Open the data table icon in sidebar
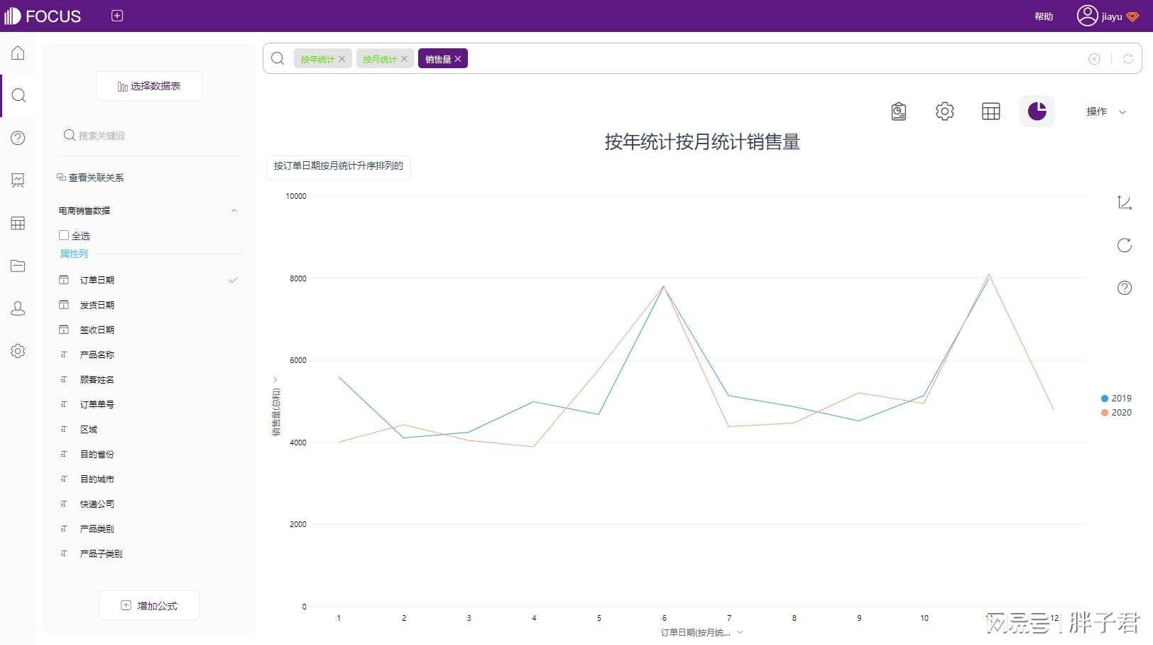The image size is (1153, 645). tap(18, 223)
